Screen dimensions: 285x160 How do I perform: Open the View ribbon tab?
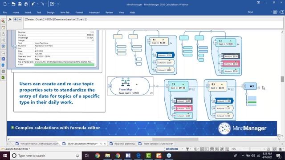coord(122,12)
